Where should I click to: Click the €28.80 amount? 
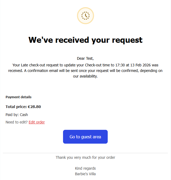point(34,107)
